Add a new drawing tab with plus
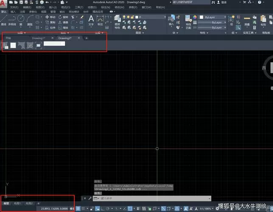 pyautogui.click(x=86, y=38)
